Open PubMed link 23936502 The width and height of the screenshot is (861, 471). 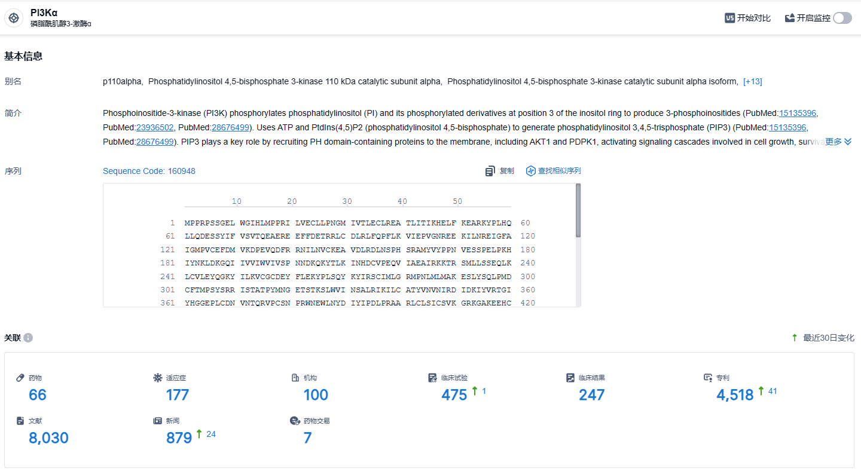155,127
